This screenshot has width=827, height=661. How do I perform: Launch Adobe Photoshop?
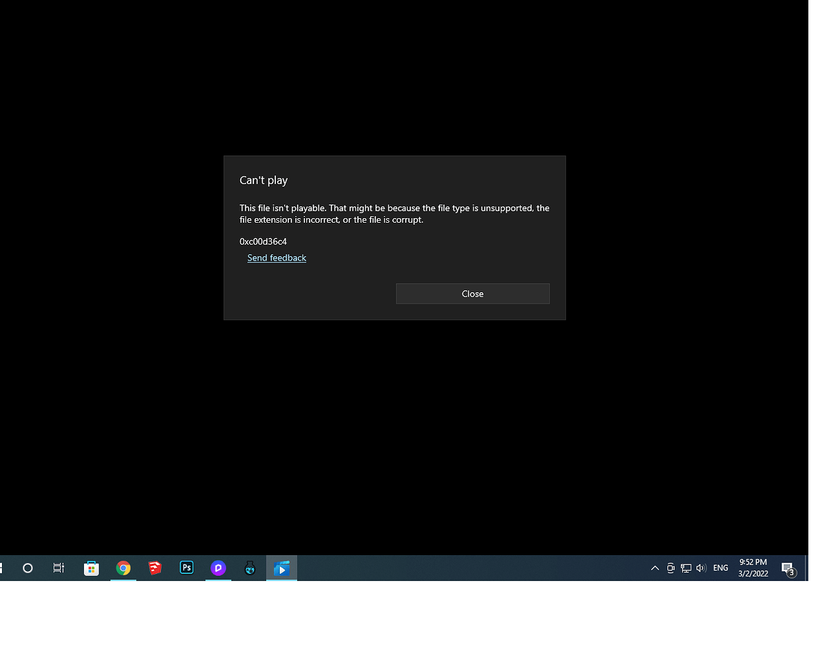187,568
